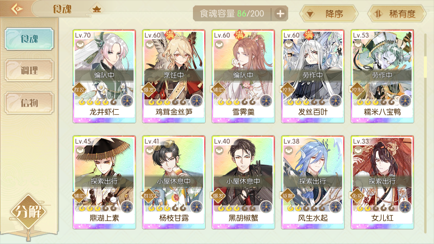Toggle the bowl marker on 发丝百叶
The width and height of the screenshot is (434, 244).
point(289,45)
